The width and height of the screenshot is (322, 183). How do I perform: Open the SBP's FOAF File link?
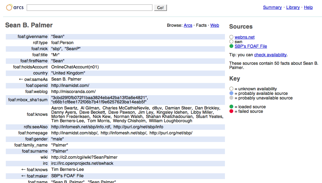[x=251, y=46]
